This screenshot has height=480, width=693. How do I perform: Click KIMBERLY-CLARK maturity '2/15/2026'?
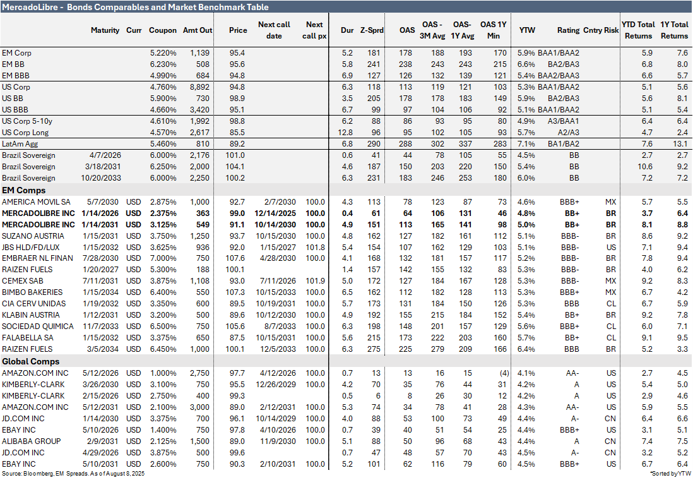[100, 396]
